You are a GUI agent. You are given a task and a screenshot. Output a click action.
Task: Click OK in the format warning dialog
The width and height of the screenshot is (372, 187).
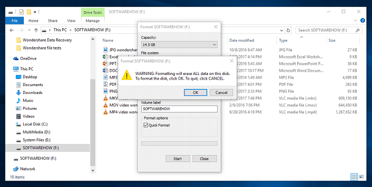[195, 93]
